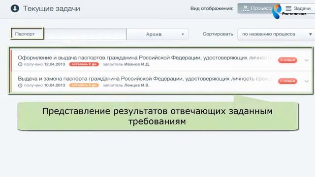The width and height of the screenshot is (315, 177).
Task: Open the Архив dropdown
Action: click(x=157, y=34)
